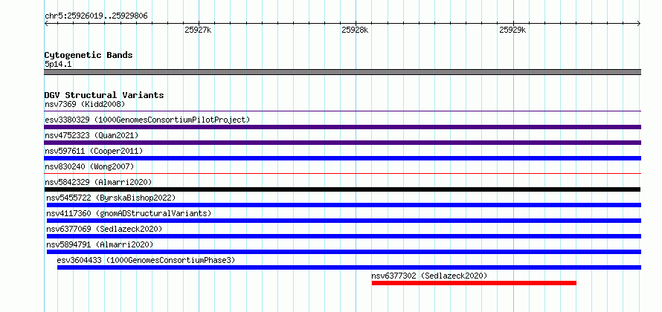Select nsv7369 (Kidd2008) variant label
662x312 pixels.
coord(85,104)
